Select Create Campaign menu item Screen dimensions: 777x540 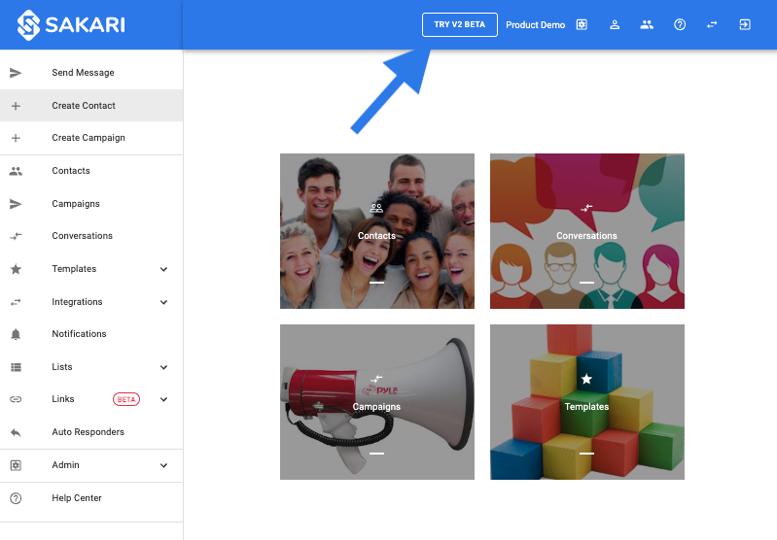tap(91, 138)
